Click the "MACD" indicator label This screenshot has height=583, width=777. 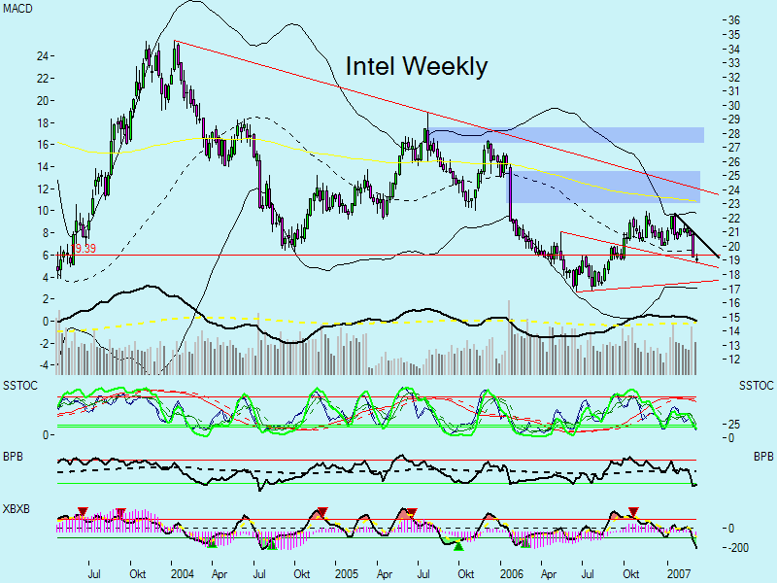point(17,9)
